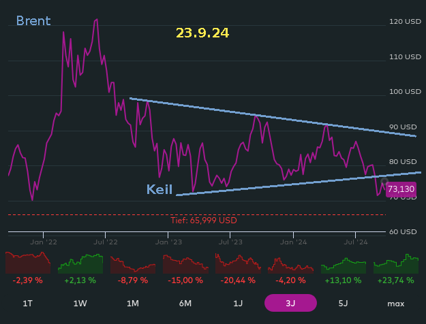The height and width of the screenshot is (324, 426).
Task: Click the 73,130 current price label
Action: [401, 189]
